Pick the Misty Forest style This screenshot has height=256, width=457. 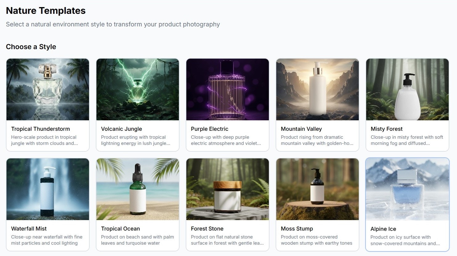point(407,89)
